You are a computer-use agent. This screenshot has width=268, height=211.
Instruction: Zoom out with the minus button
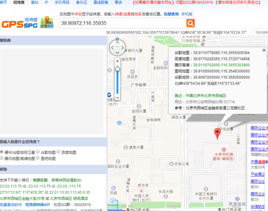tap(117, 98)
